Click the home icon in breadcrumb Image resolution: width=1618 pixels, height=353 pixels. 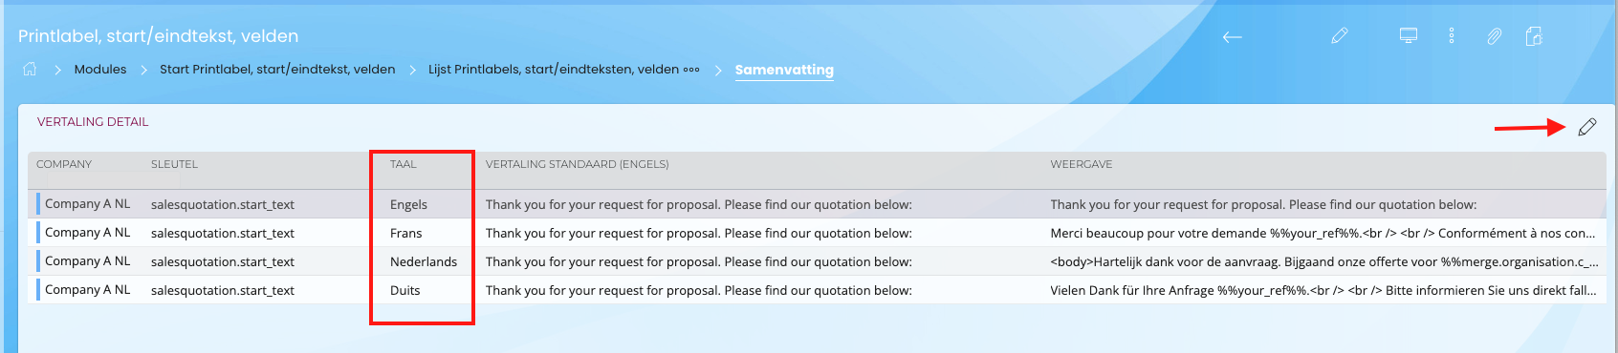point(30,69)
